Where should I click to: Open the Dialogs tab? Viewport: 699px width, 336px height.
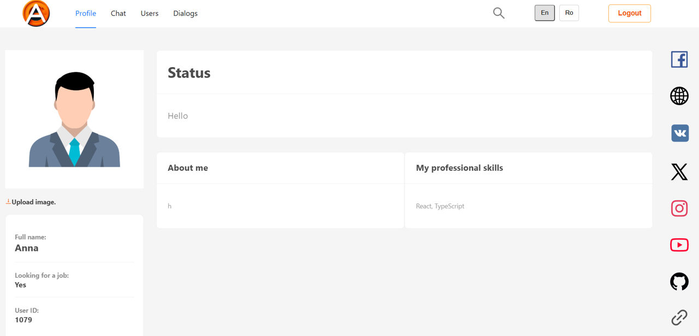coord(185,14)
